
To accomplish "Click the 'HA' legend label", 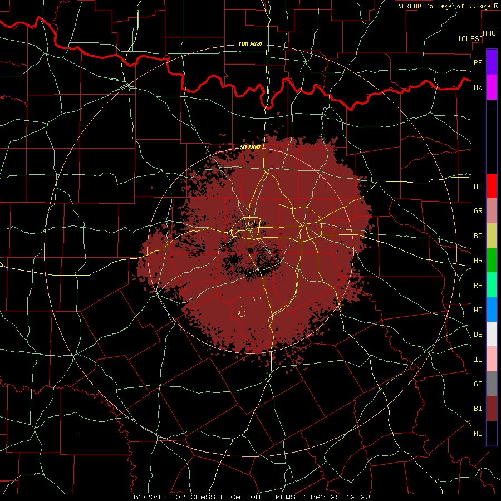I will coord(478,186).
